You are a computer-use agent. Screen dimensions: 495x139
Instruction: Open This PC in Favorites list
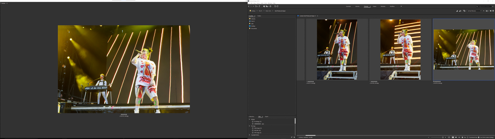253,21
